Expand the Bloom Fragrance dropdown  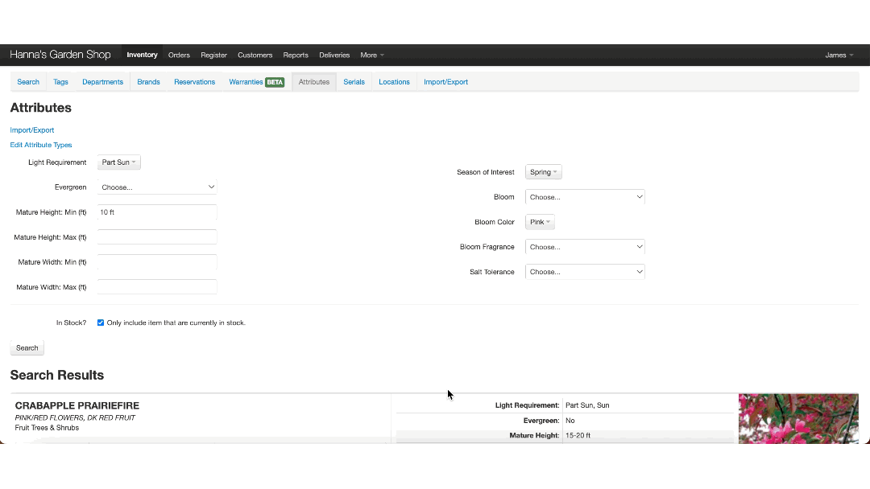point(585,247)
